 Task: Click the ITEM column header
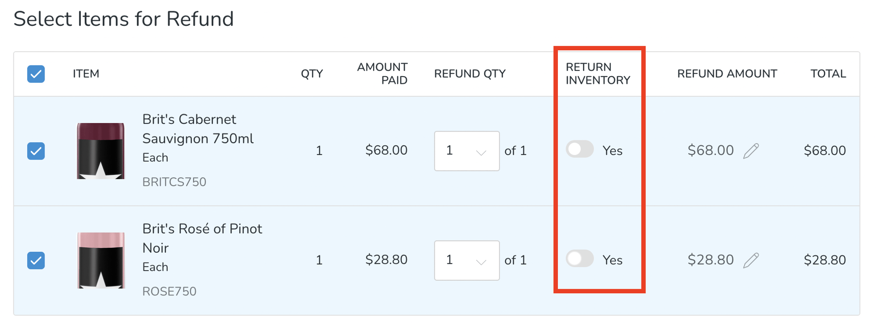pos(85,74)
